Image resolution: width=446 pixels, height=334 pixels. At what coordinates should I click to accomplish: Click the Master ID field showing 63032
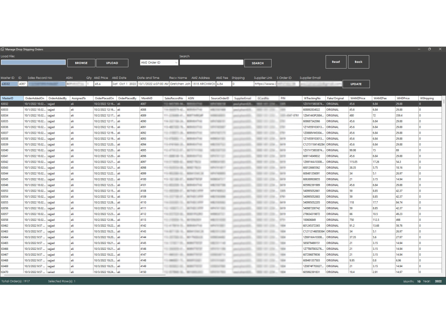click(x=9, y=84)
